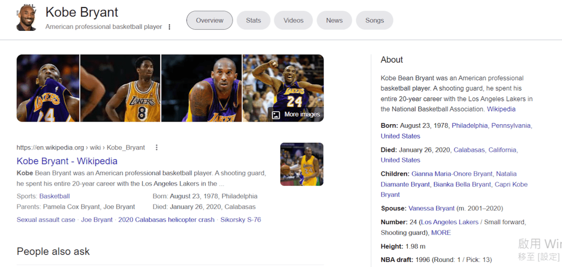Click the Wikipedia source link in About
Viewport: 562px width, 267px height.
[501, 109]
